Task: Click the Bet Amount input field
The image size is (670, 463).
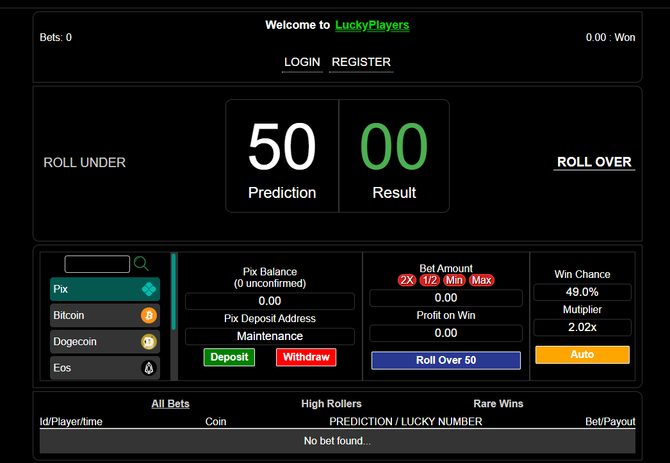Action: click(446, 298)
